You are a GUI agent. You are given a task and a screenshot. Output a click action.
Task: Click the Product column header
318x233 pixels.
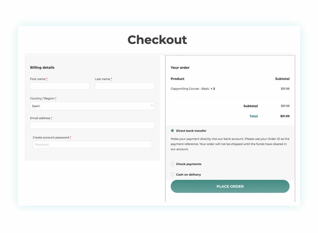point(177,79)
